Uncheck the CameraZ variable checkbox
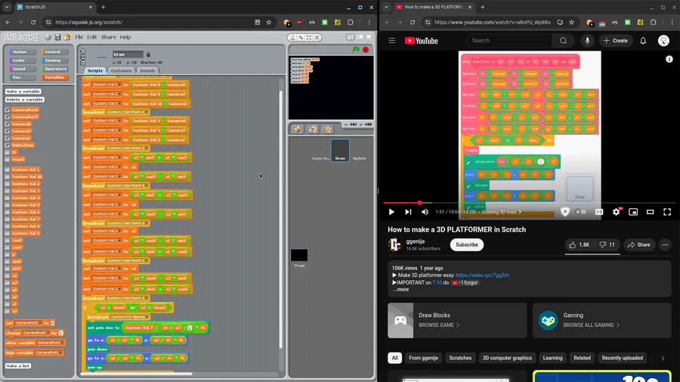The height and width of the screenshot is (382, 680). [7, 138]
